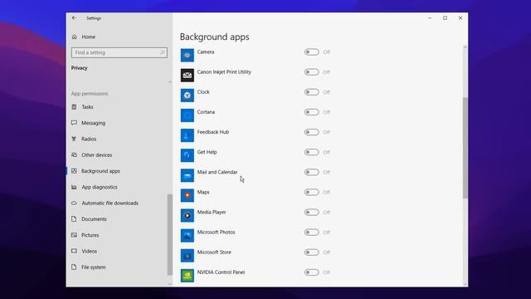
Task: Focus the Find a setting box
Action: coord(119,52)
